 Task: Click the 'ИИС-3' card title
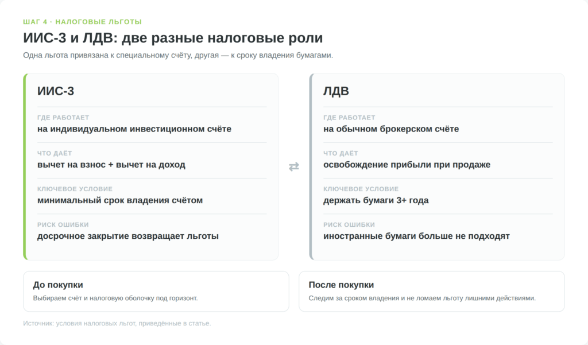point(56,91)
